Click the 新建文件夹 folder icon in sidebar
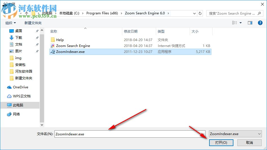This screenshot has width=267, height=150. tap(12, 78)
